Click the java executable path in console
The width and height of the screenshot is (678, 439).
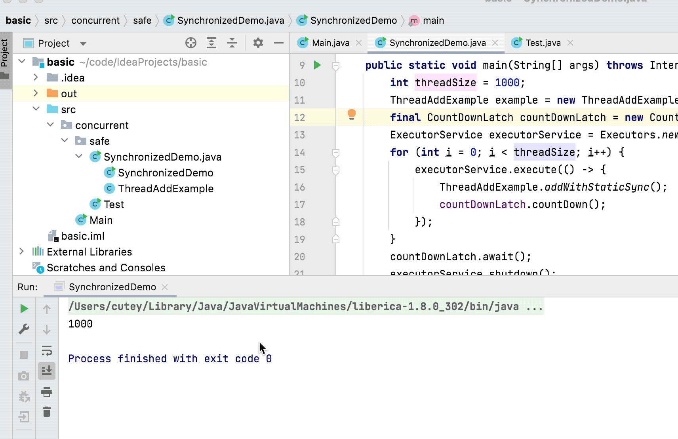click(293, 307)
